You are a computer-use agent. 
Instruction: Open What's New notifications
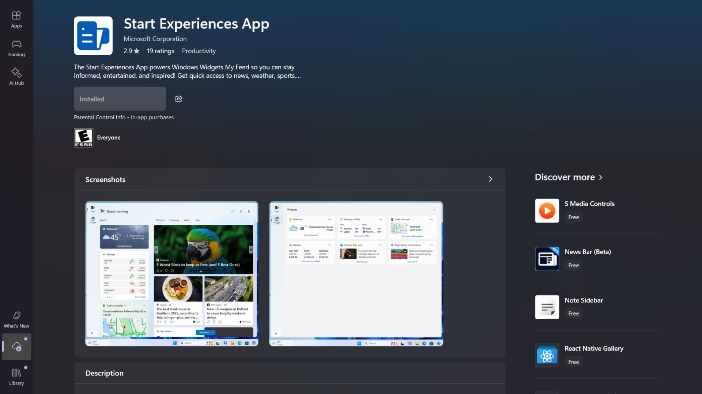click(x=16, y=319)
